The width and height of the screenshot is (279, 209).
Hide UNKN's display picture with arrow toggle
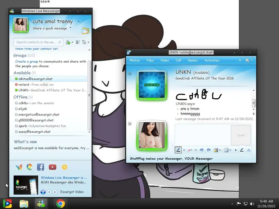pos(130,73)
